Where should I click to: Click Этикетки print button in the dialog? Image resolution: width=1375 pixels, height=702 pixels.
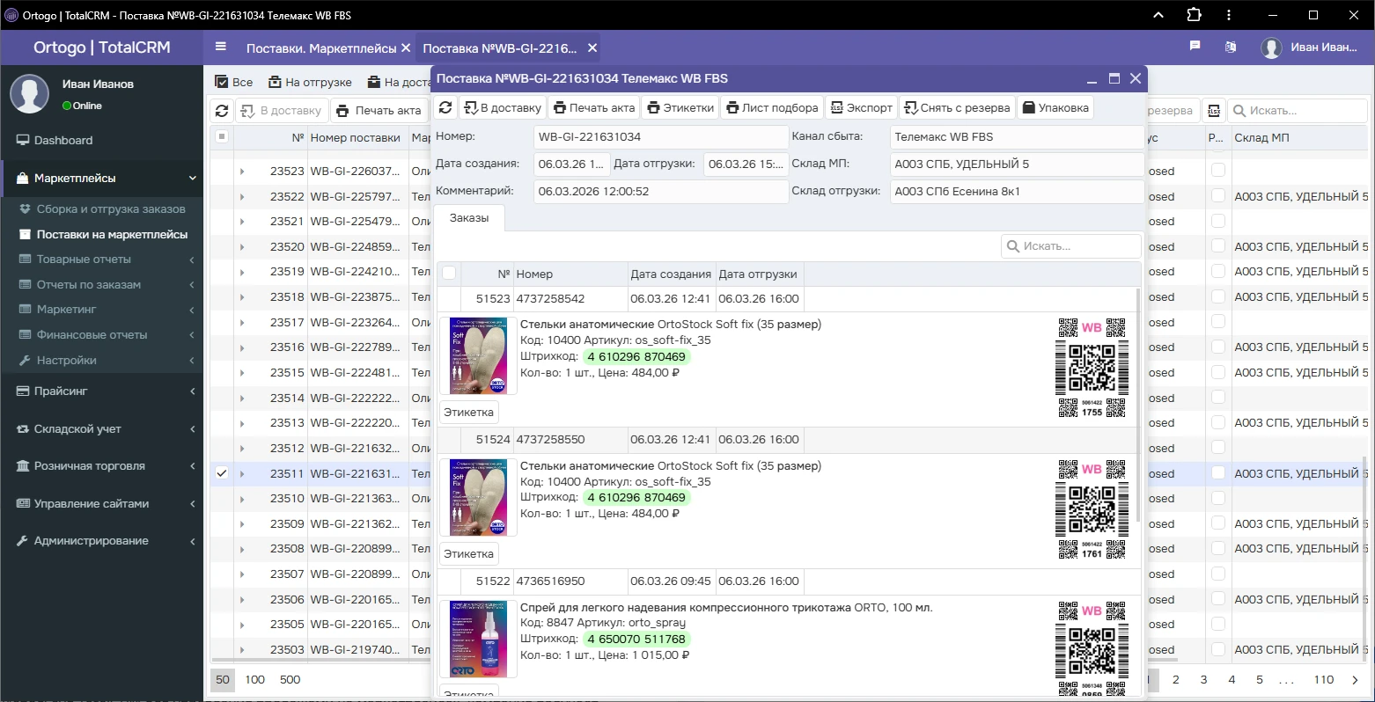(680, 107)
